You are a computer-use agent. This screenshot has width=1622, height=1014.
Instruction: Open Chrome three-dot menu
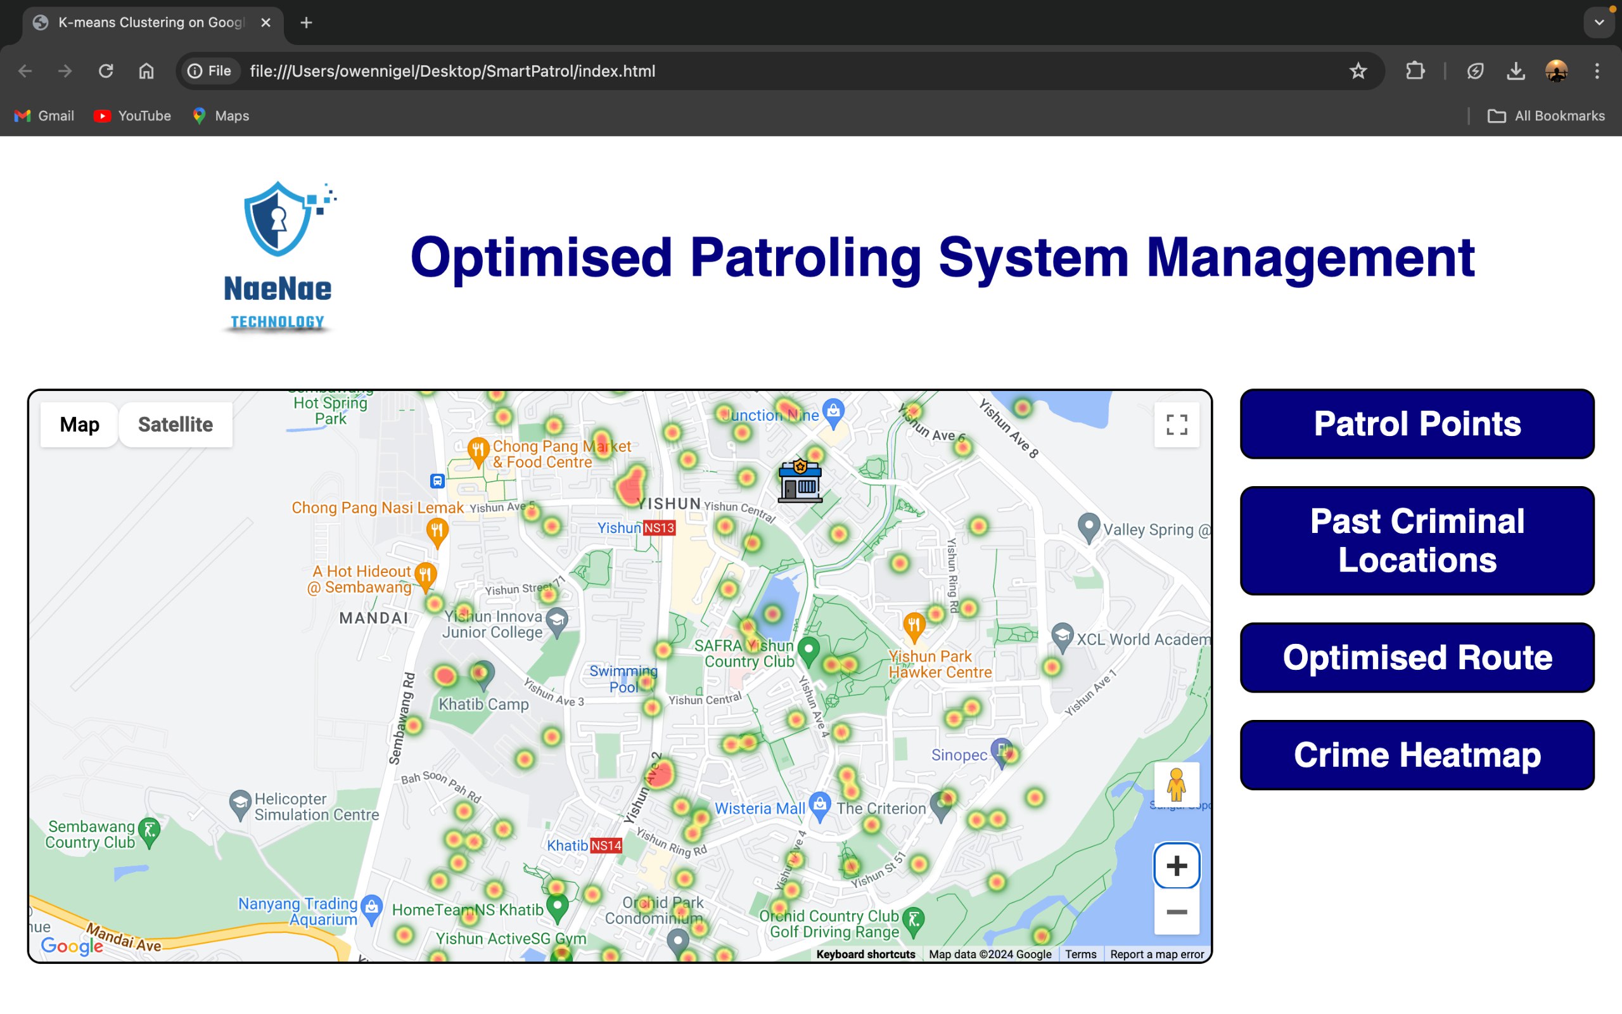[x=1597, y=71]
